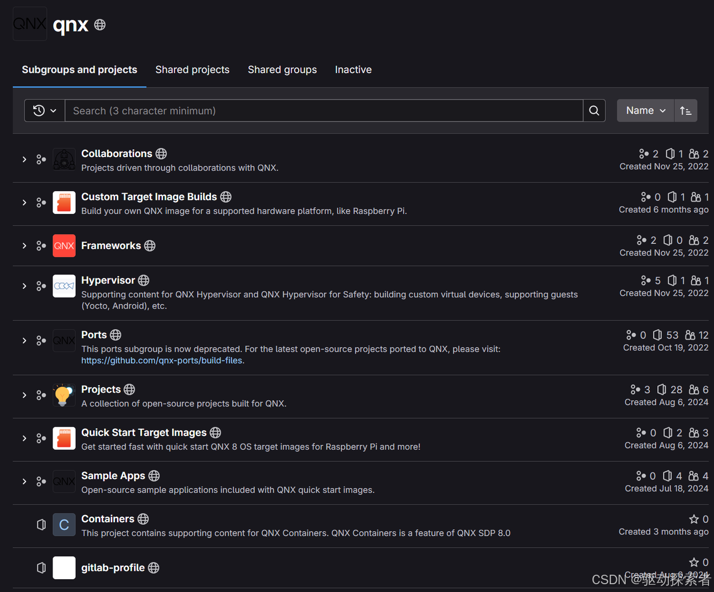Click the Collaborations avatar image
Viewport: 714px width, 592px height.
pos(64,159)
